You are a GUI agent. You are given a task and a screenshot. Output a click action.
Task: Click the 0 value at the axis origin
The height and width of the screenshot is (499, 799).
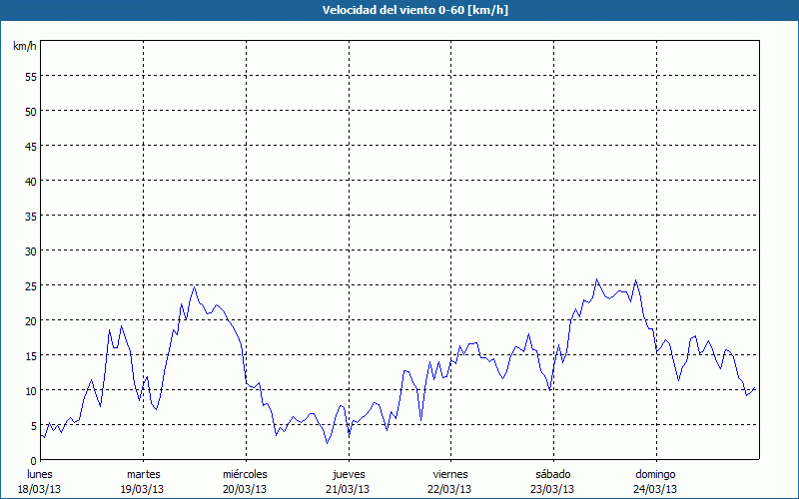click(x=33, y=460)
